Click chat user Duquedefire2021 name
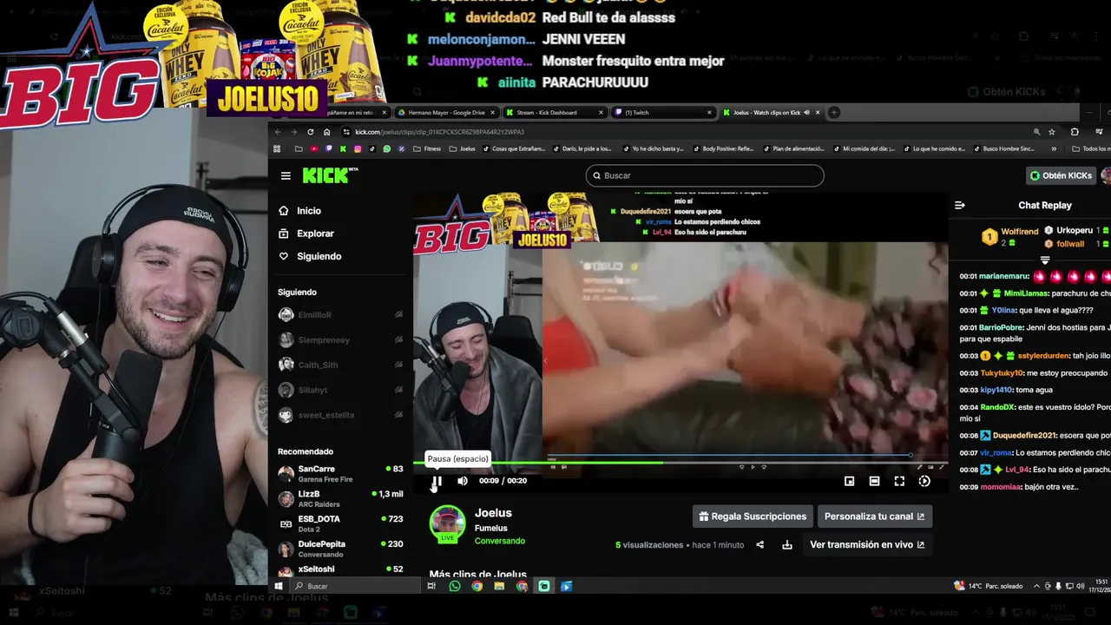The height and width of the screenshot is (625, 1111). point(1024,435)
